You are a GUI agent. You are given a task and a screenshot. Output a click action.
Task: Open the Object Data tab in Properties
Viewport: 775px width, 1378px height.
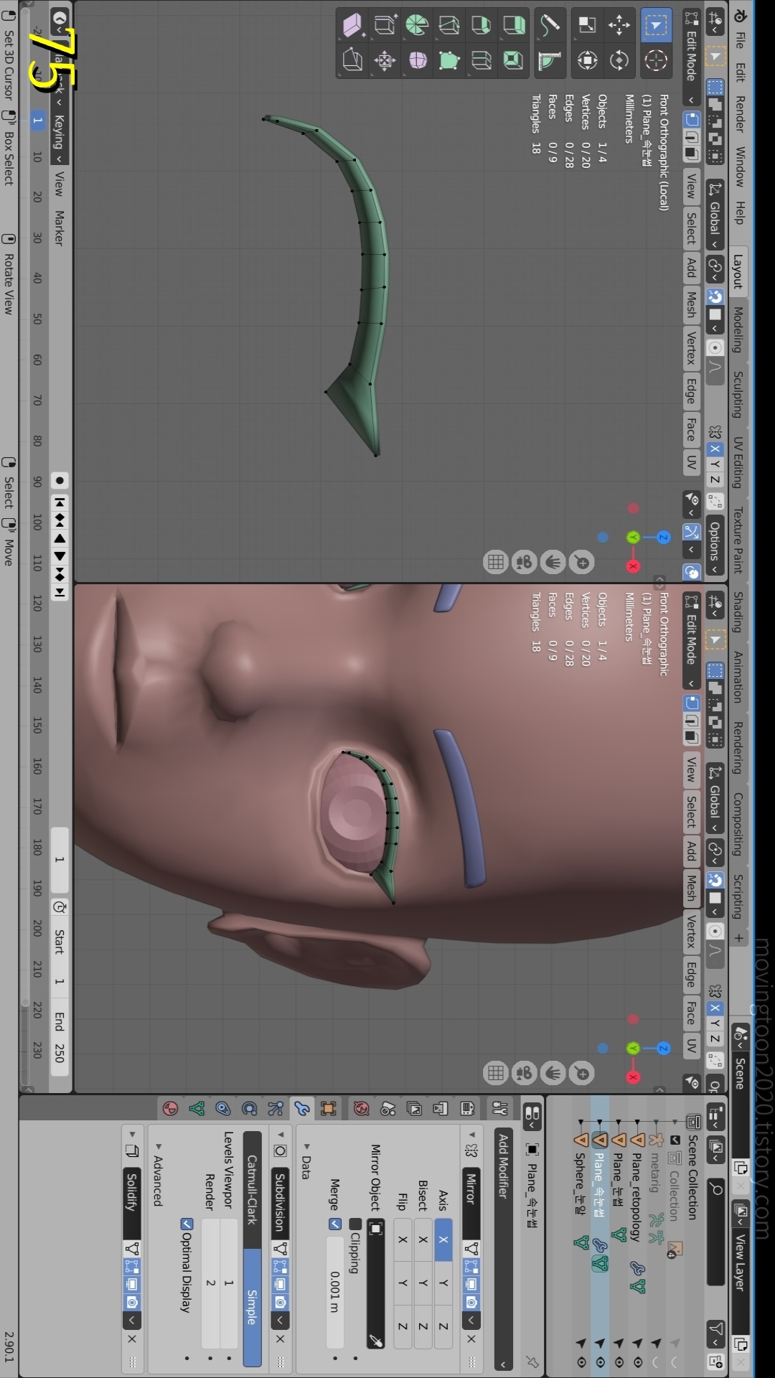(x=197, y=1109)
